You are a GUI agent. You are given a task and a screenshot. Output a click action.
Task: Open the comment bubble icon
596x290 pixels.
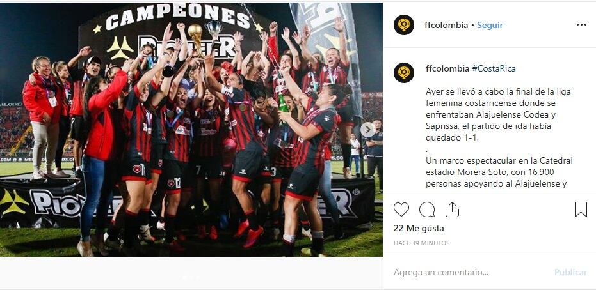(427, 210)
